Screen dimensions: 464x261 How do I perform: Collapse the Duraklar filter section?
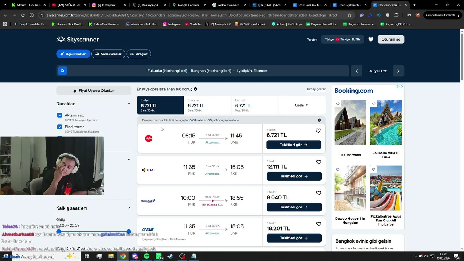point(129,104)
